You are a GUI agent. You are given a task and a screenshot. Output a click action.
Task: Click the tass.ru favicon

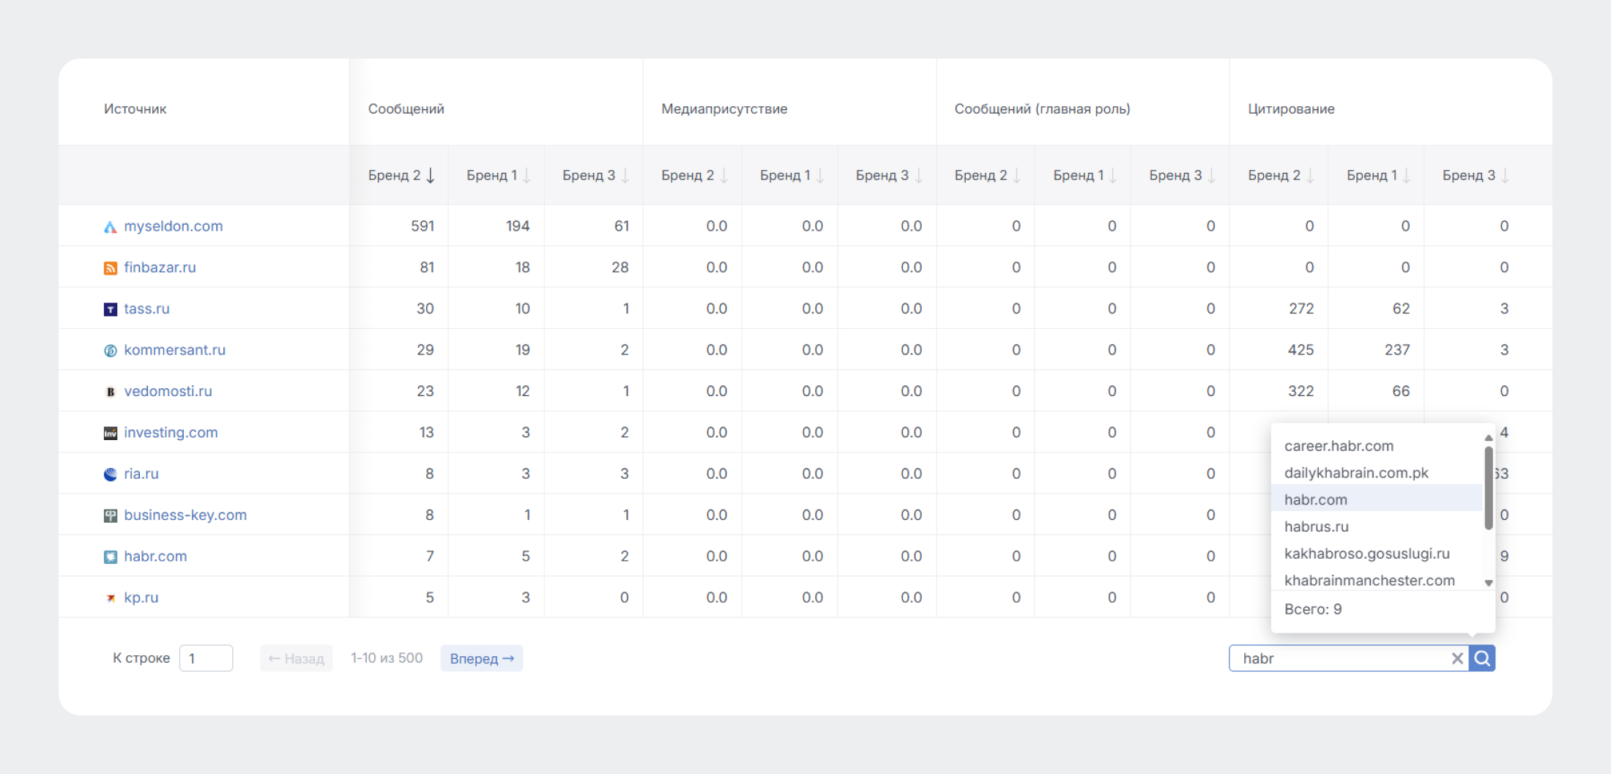coord(111,309)
